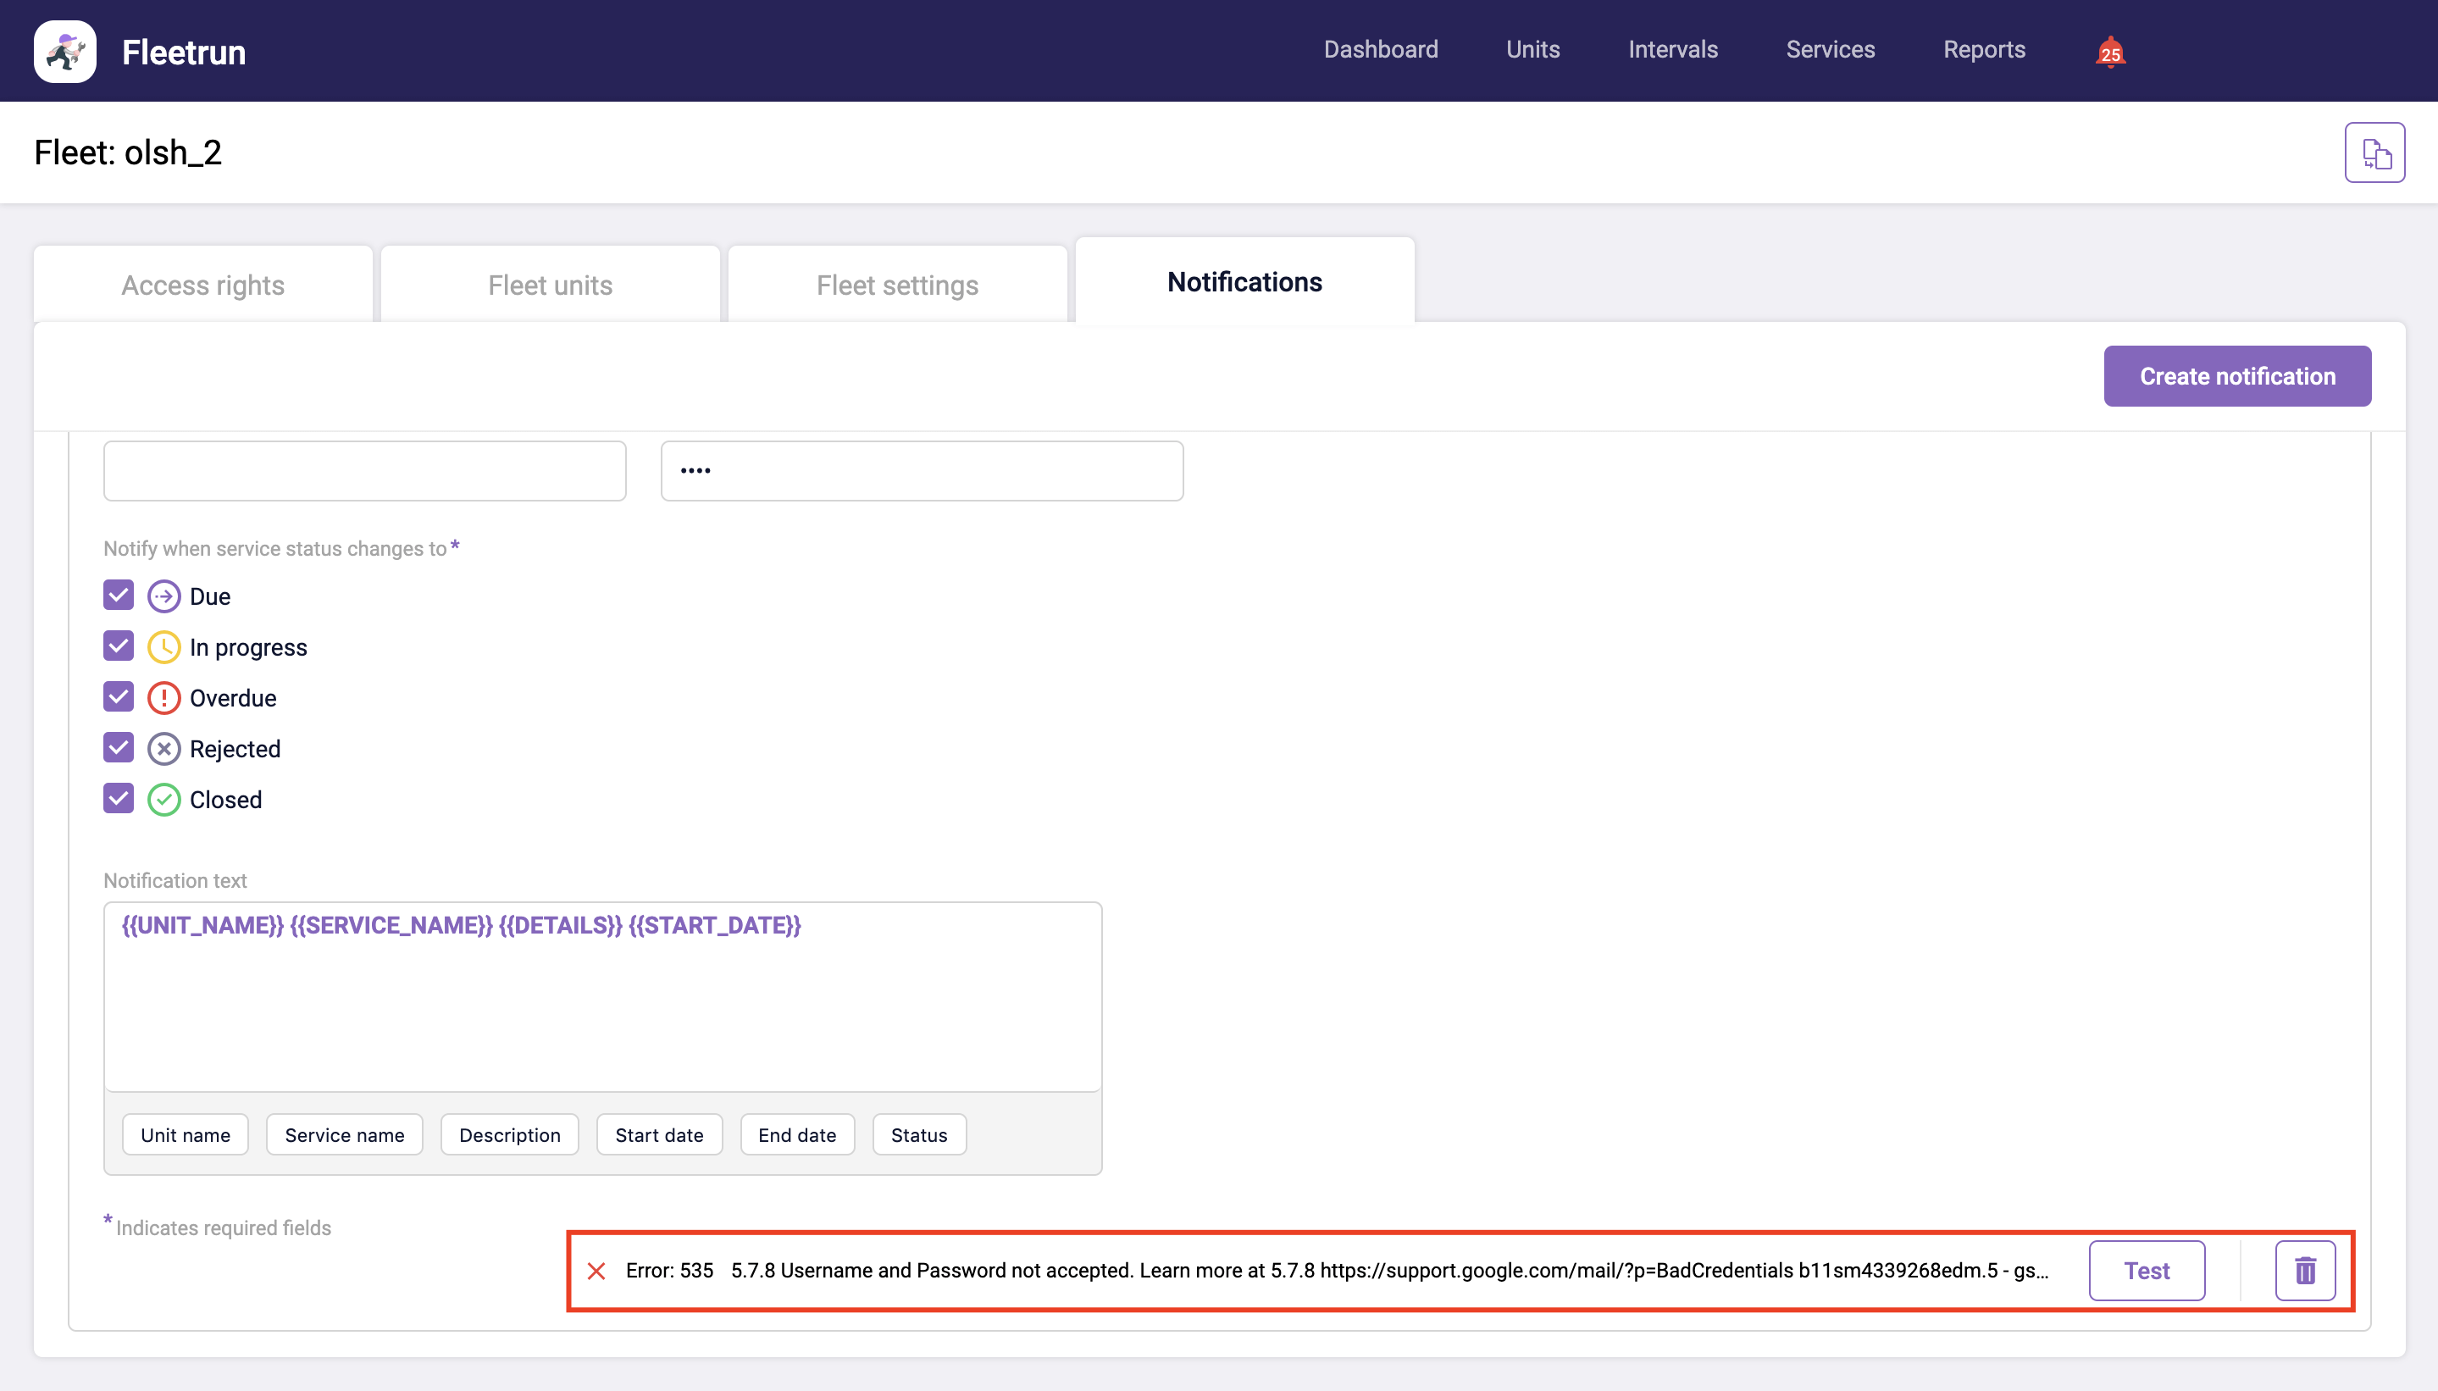Uncheck the Due status checkbox
This screenshot has height=1391, width=2438.
coord(117,594)
